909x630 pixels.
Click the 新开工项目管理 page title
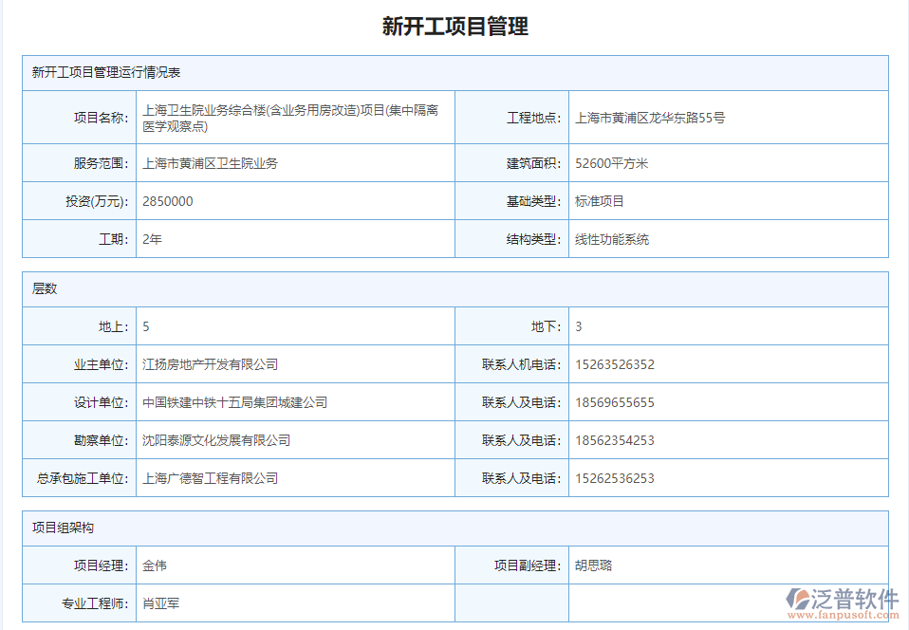click(x=454, y=28)
